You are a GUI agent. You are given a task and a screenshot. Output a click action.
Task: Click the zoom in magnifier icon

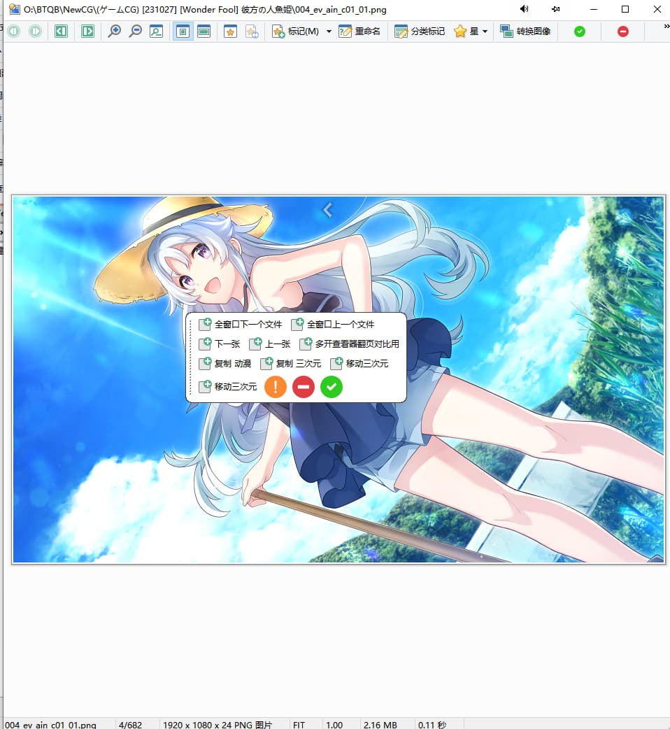click(114, 31)
